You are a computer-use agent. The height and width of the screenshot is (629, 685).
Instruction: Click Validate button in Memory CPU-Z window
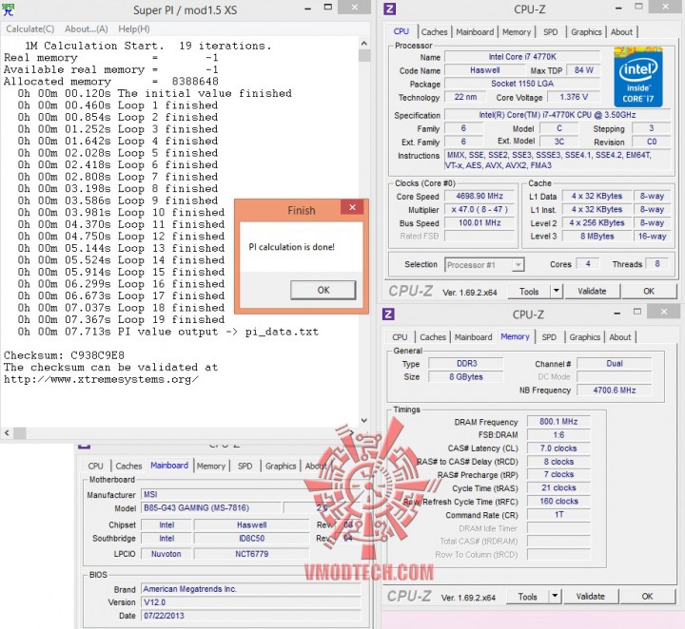pos(591,597)
